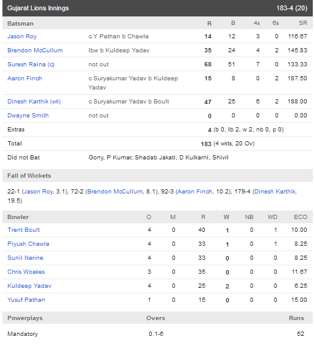Open Aaron Finch's batting row link

24,78
